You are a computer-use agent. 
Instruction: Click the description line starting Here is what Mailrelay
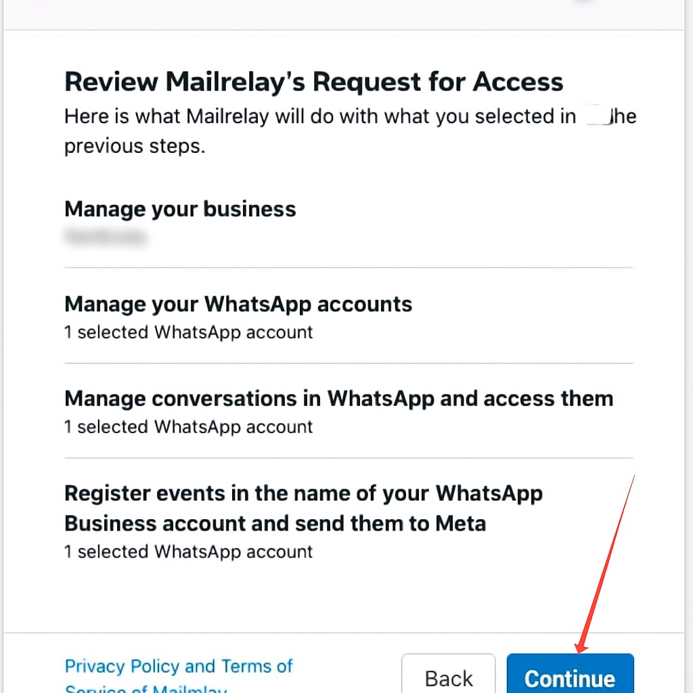click(350, 116)
